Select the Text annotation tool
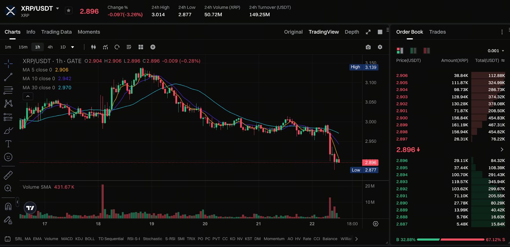The width and height of the screenshot is (510, 247). (8, 144)
